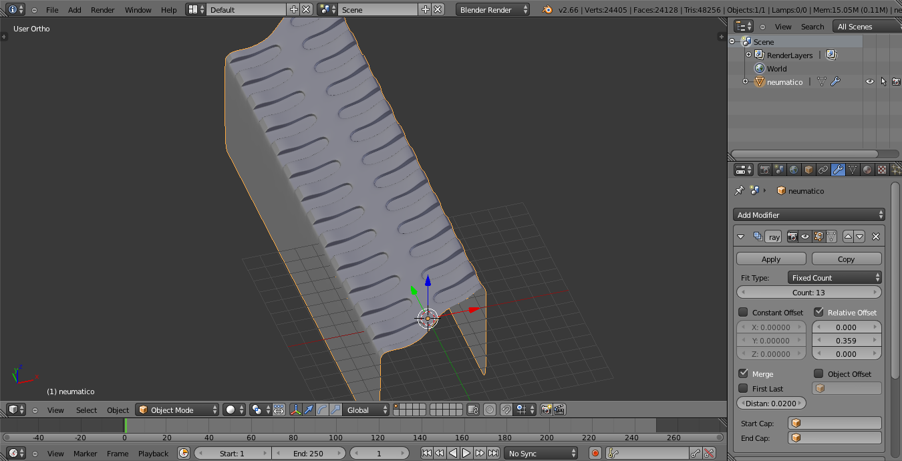
Task: Open the Window menu
Action: point(138,10)
